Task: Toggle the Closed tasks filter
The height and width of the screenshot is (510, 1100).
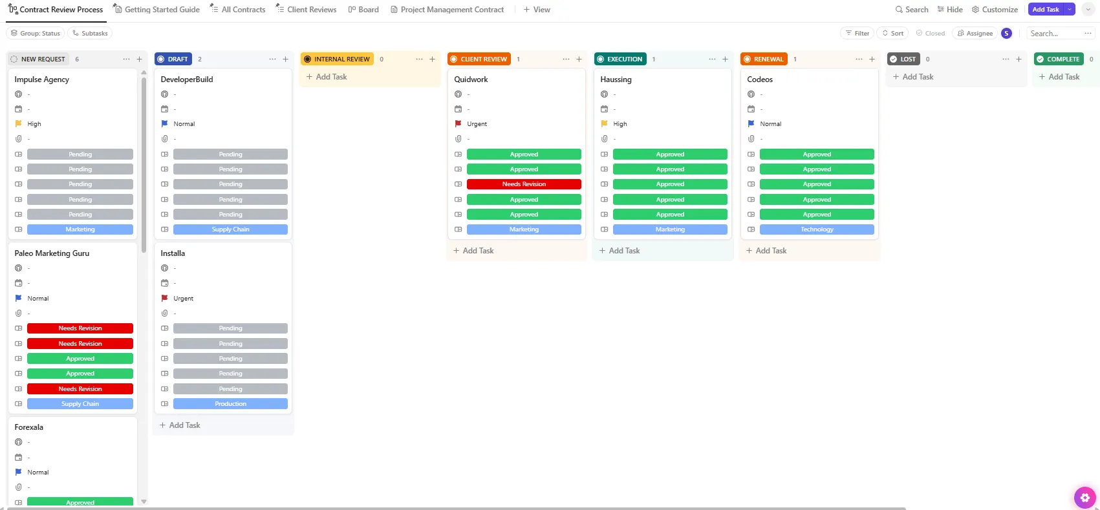Action: pos(931,33)
